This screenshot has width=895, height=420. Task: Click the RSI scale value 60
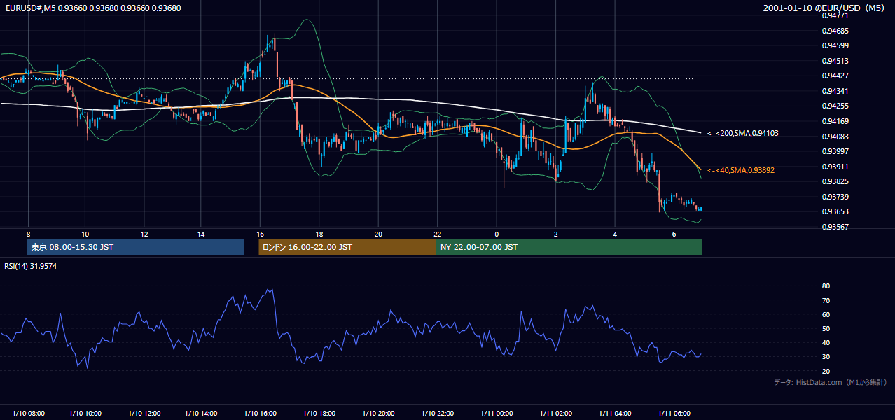coord(826,314)
